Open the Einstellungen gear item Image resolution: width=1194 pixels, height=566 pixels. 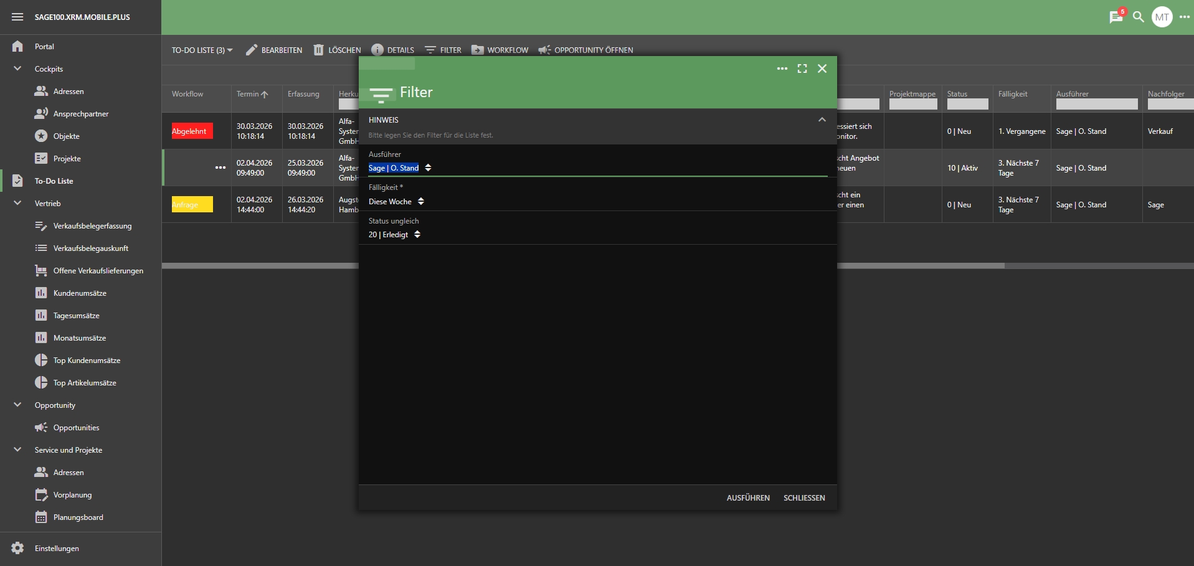coord(57,549)
